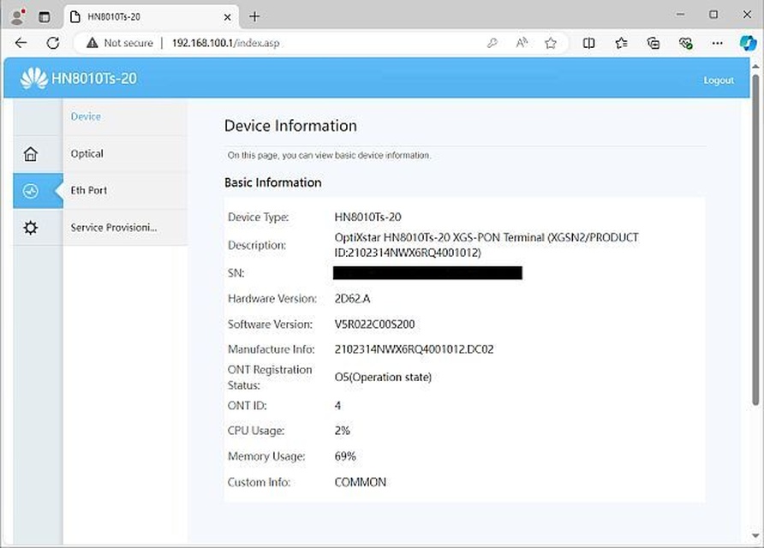Viewport: 764px width, 548px height.
Task: Open the Optical menu item
Action: point(87,153)
